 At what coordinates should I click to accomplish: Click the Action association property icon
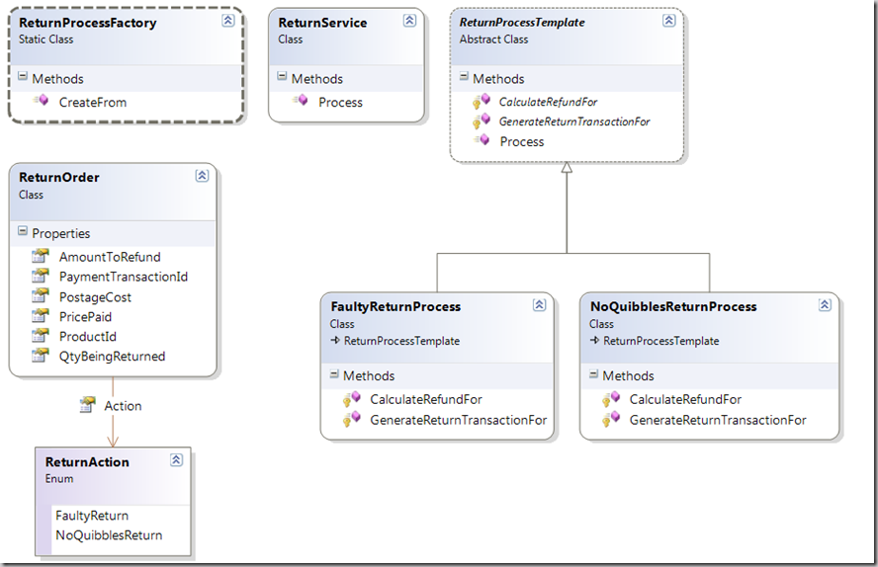[87, 405]
